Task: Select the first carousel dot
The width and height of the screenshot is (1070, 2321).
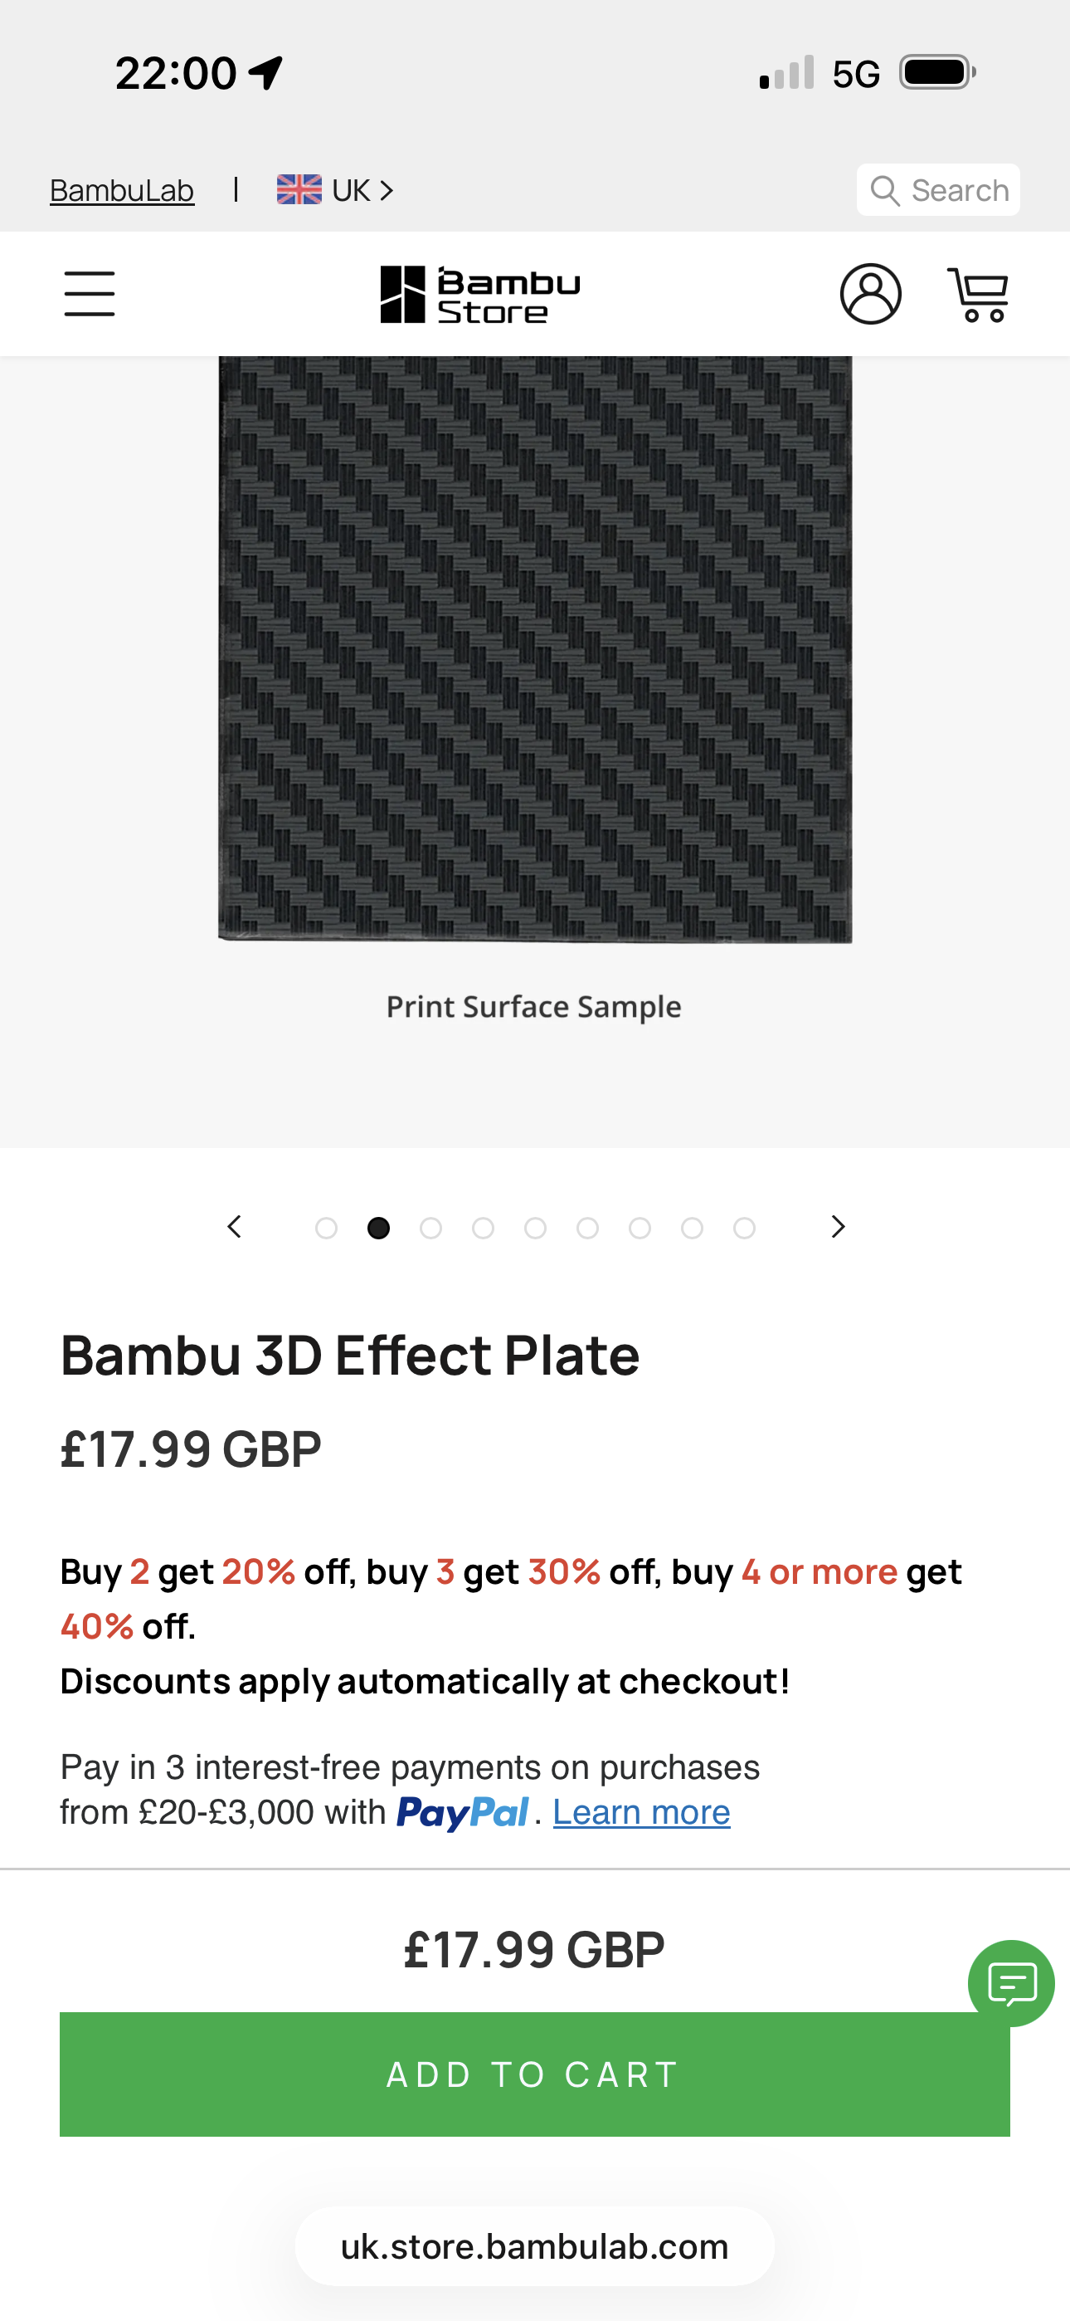Action: [x=326, y=1228]
